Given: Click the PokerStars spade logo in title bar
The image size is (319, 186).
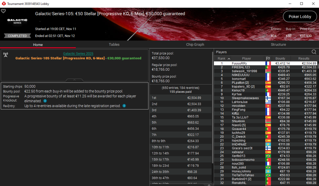Looking at the screenshot, I should coord(3,4).
